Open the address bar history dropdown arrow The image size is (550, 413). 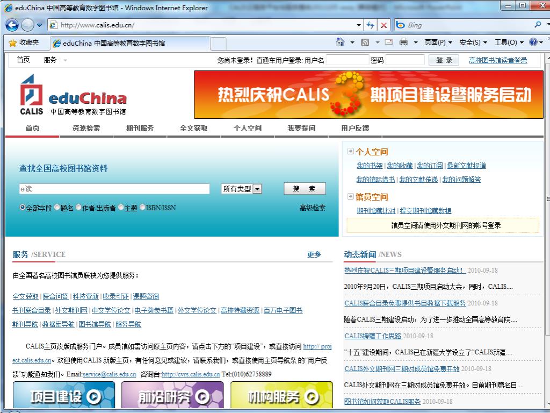pos(358,25)
